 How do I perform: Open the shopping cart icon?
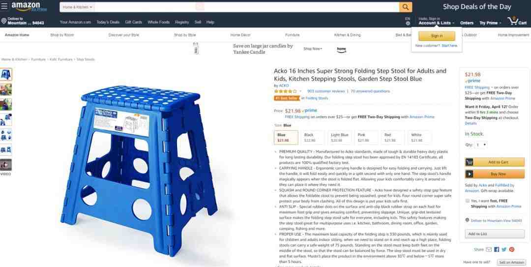(x=517, y=21)
